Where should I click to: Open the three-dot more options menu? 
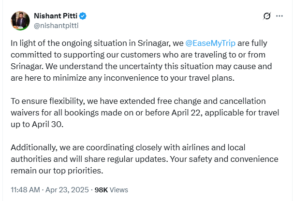coord(279,16)
